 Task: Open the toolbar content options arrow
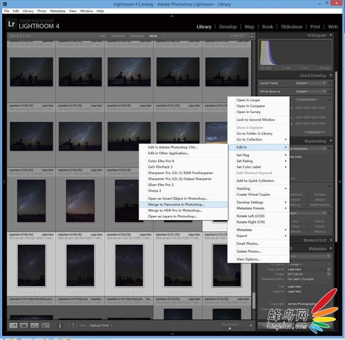tap(251, 326)
